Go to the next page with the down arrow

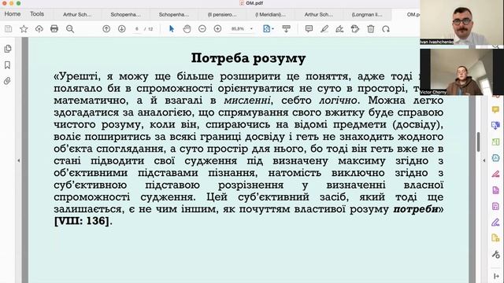pyautogui.click(x=121, y=29)
